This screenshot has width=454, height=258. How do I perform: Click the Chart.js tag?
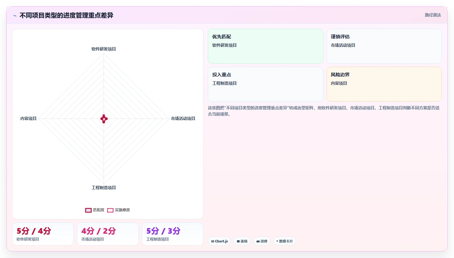pyautogui.click(x=219, y=241)
